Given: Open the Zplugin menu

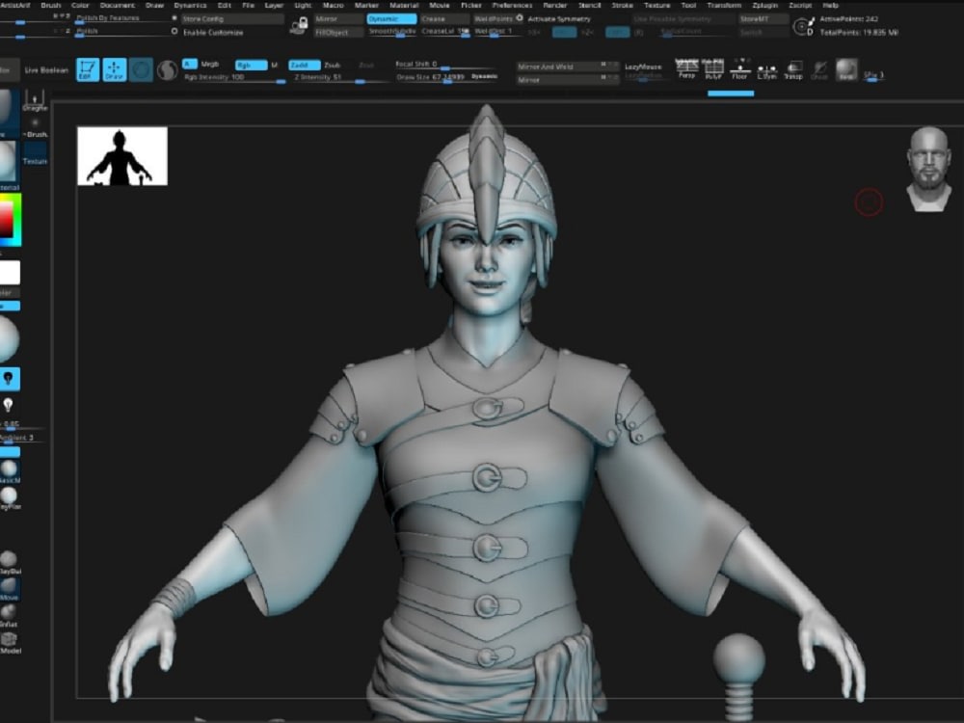Looking at the screenshot, I should (764, 5).
